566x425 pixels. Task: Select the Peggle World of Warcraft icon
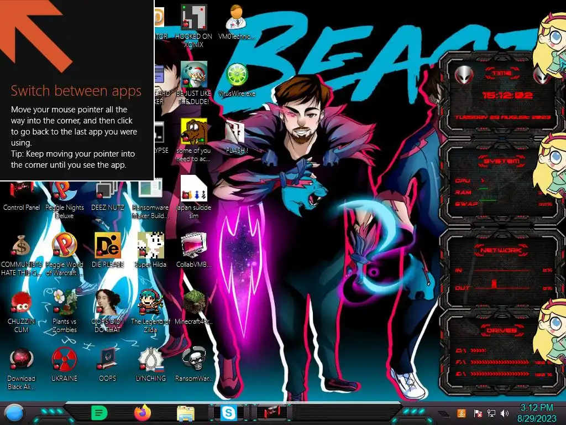[64, 255]
